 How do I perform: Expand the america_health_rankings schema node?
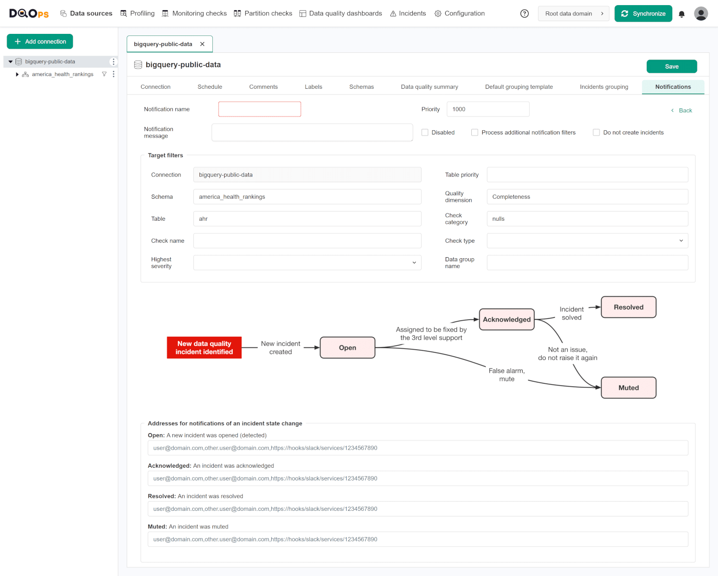[x=17, y=74]
